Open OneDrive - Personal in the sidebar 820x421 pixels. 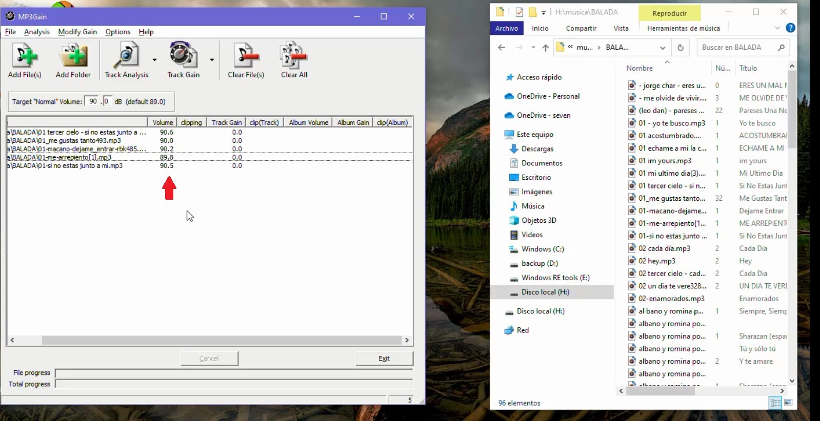pos(548,96)
